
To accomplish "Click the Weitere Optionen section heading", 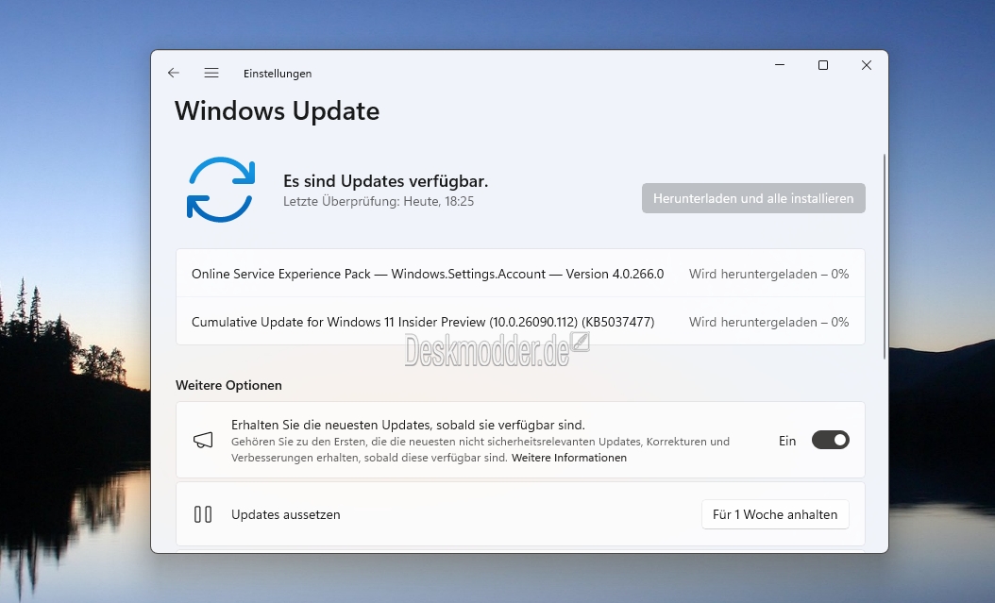I will 228,386.
